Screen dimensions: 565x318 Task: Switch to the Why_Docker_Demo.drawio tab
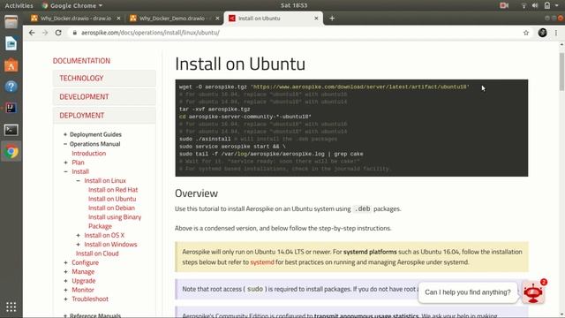click(175, 18)
